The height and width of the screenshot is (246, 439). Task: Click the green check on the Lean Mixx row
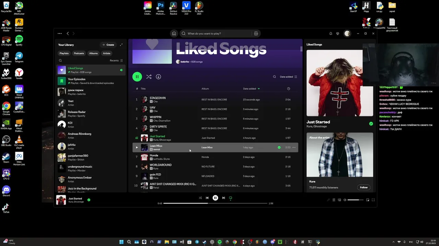[279, 147]
